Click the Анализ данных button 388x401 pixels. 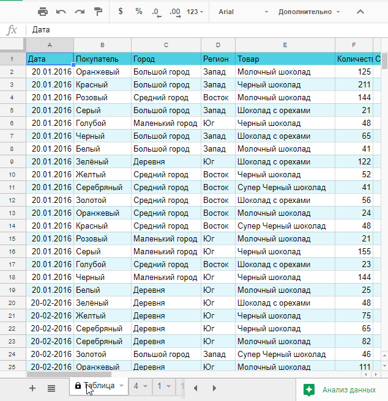[341, 389]
